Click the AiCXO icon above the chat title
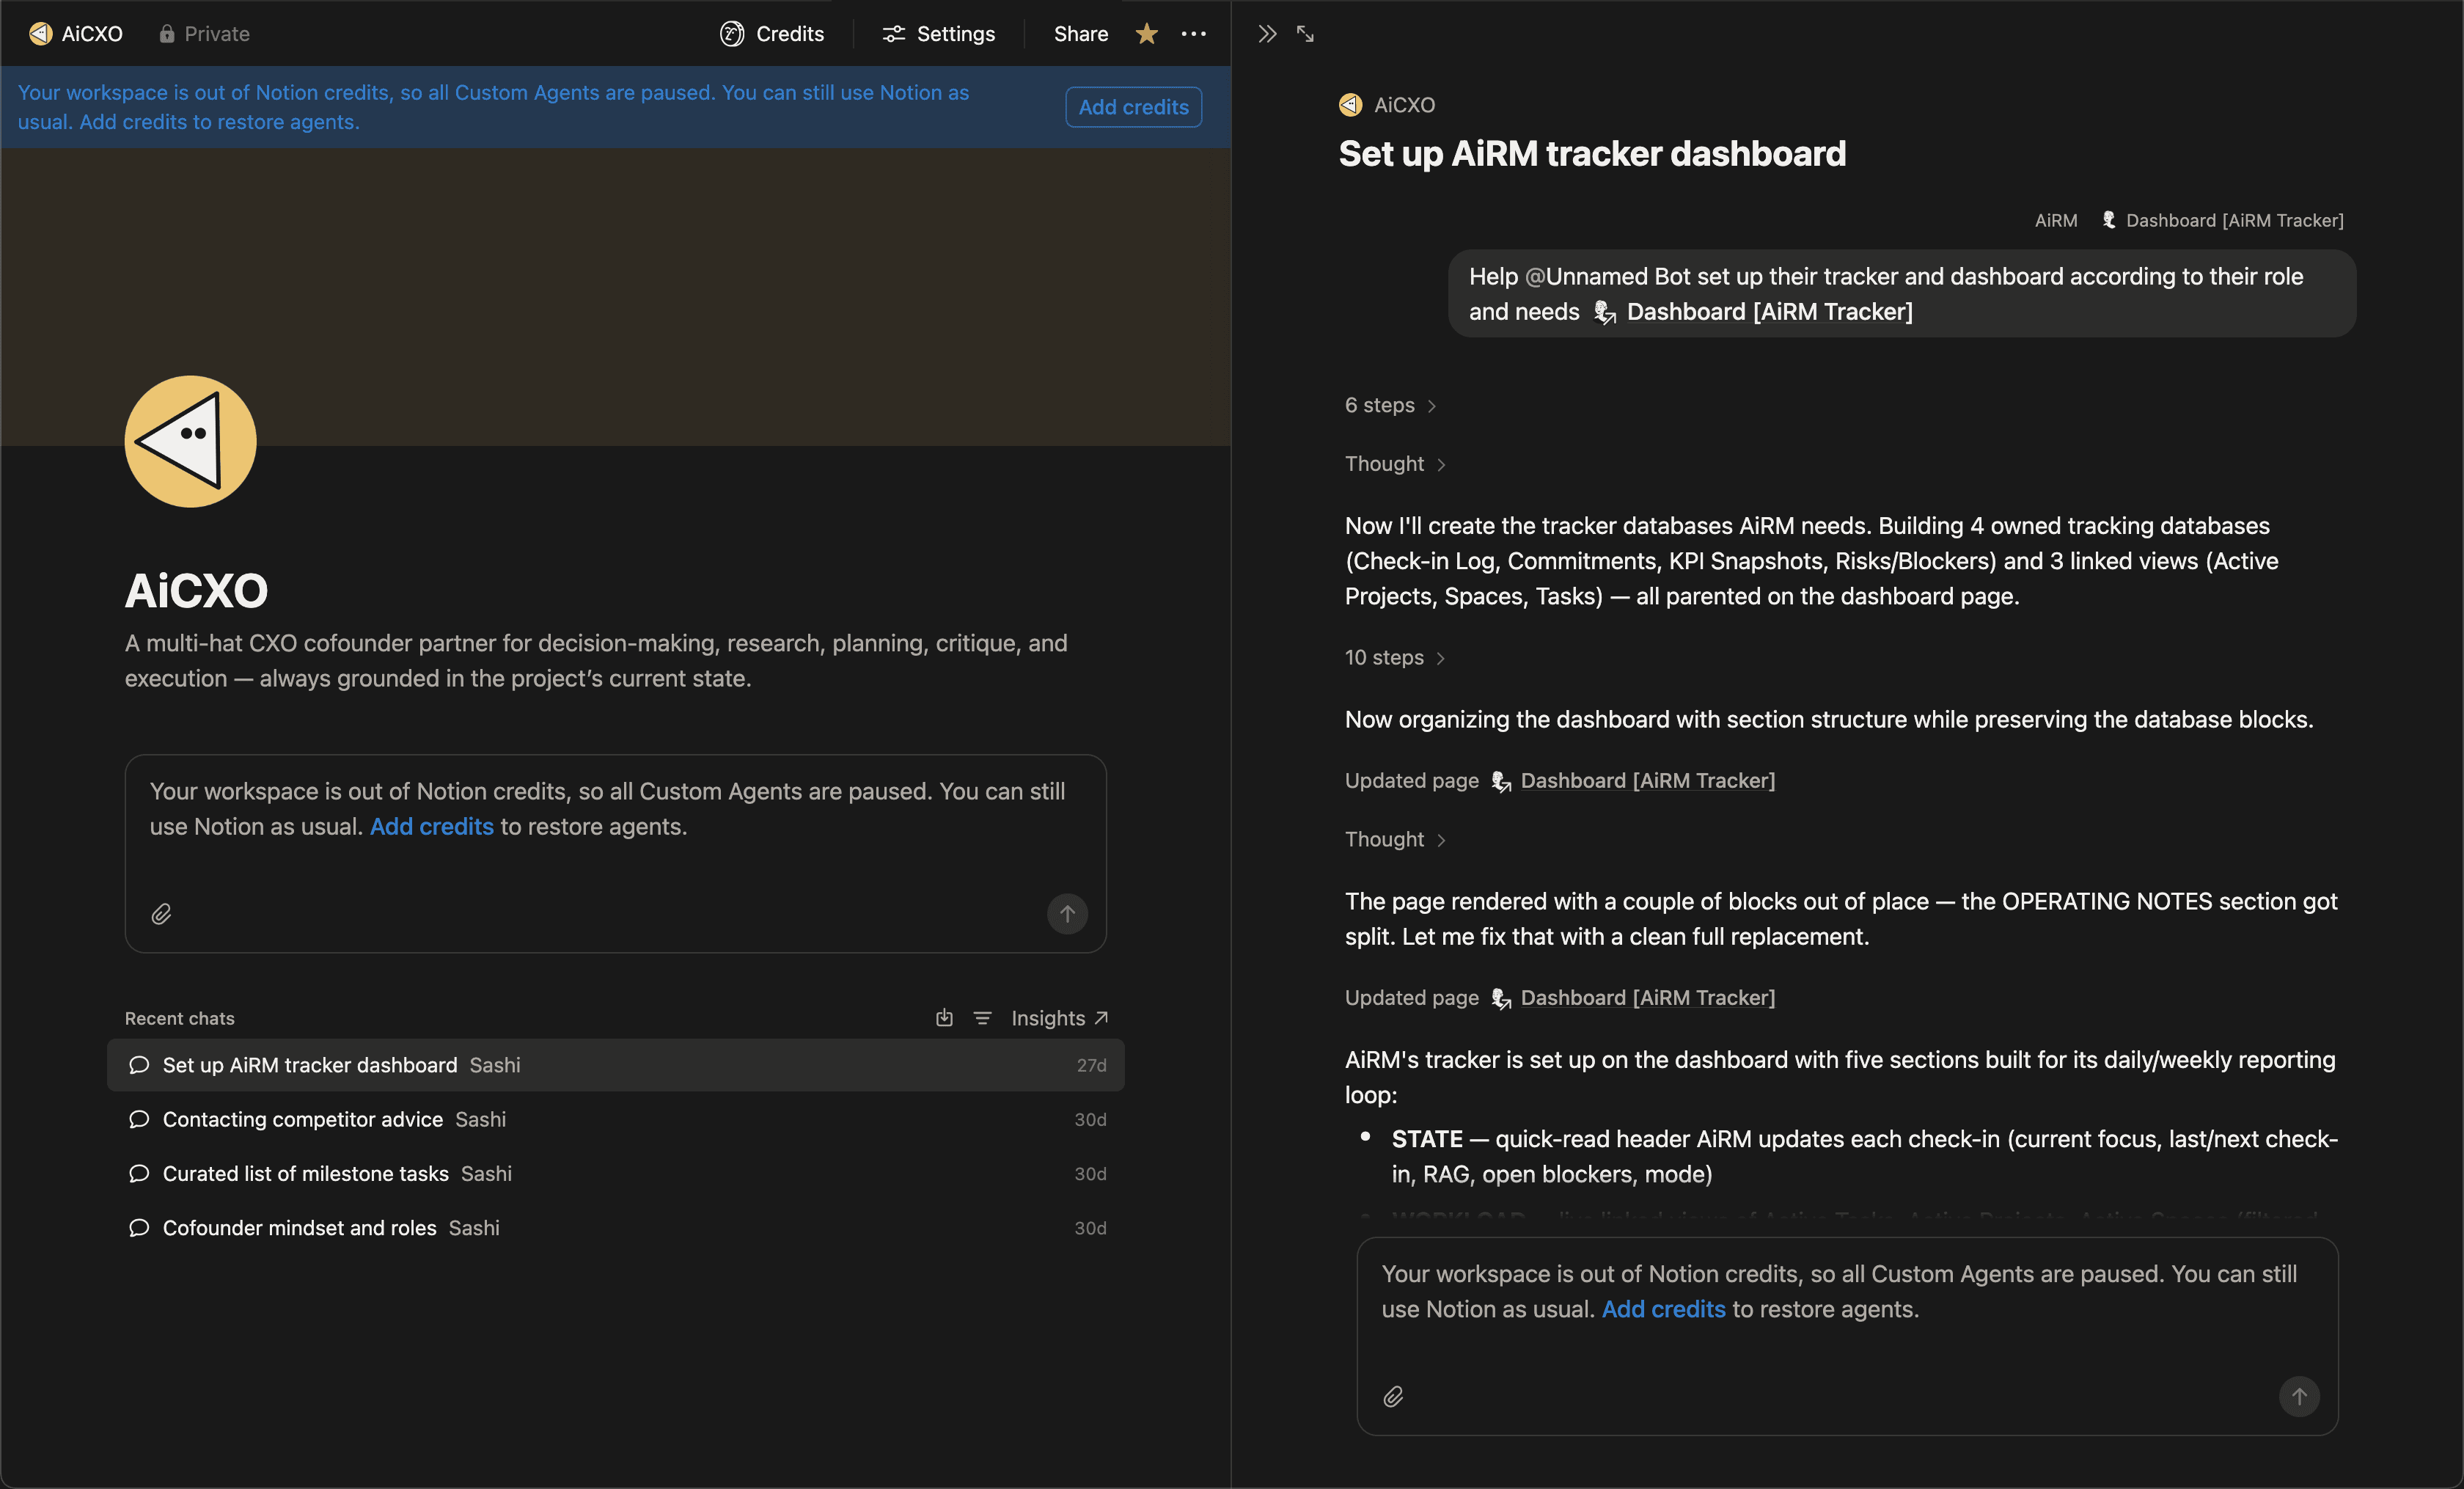 [1350, 105]
